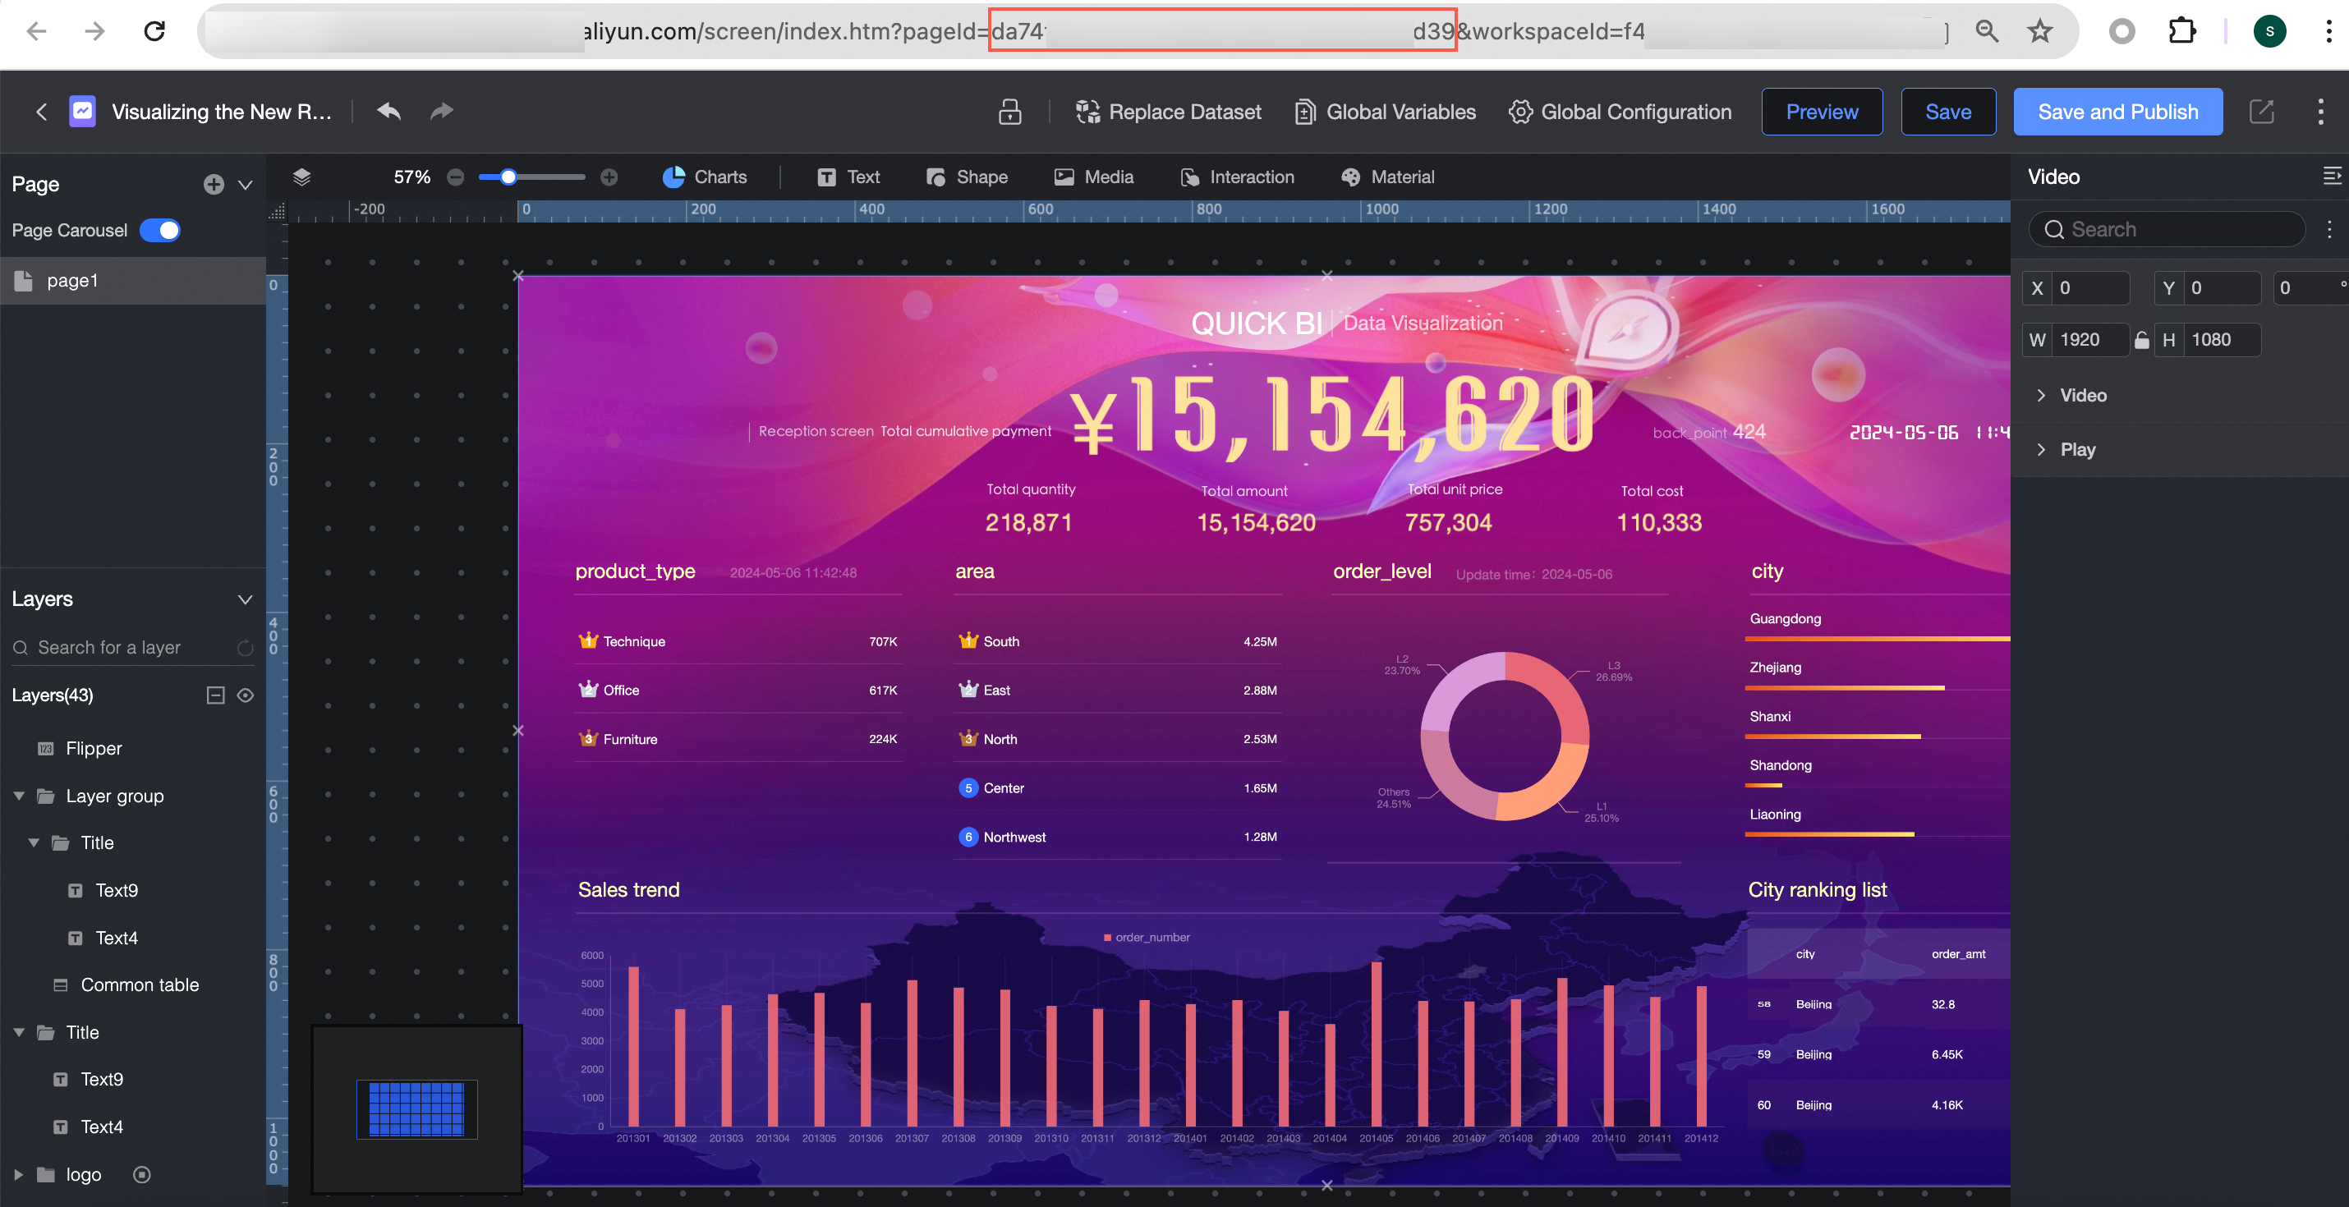Open the layers stack icon

[301, 177]
